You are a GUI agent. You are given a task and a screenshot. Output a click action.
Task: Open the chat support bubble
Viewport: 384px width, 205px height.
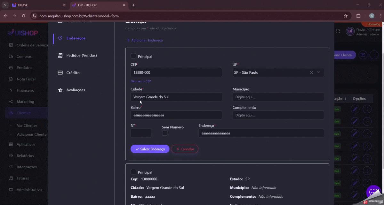coord(373,192)
